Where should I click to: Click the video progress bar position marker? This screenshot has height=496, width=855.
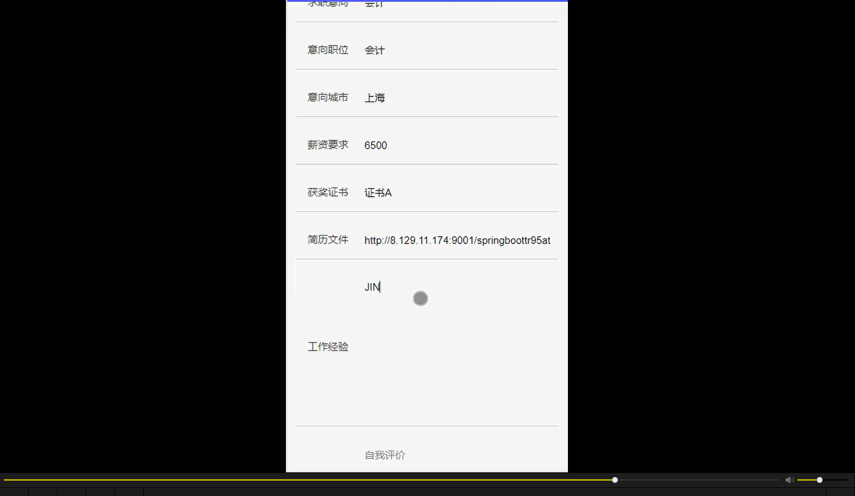click(x=614, y=480)
